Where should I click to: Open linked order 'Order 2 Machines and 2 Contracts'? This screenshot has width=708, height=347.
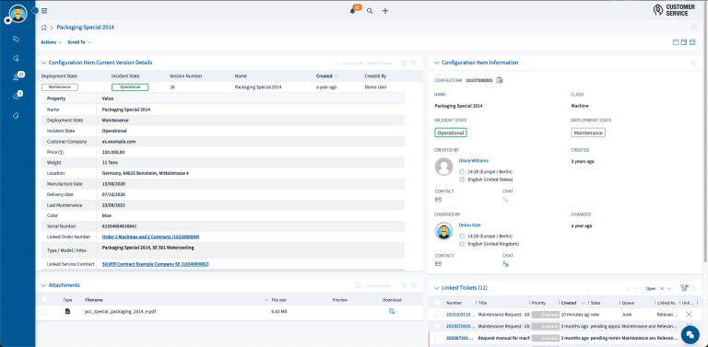pyautogui.click(x=151, y=237)
